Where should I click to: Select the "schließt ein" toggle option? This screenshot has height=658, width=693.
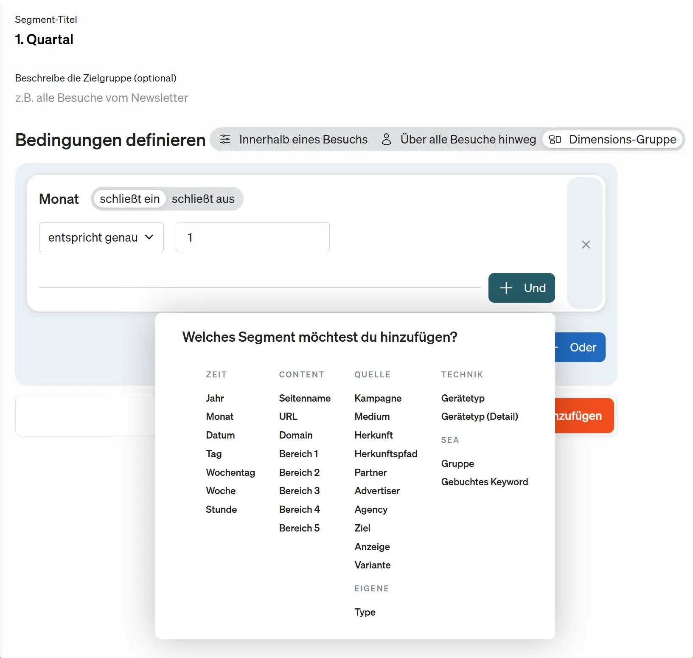129,198
